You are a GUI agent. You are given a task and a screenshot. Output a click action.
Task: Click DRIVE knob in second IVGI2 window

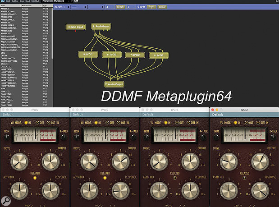point(89,161)
